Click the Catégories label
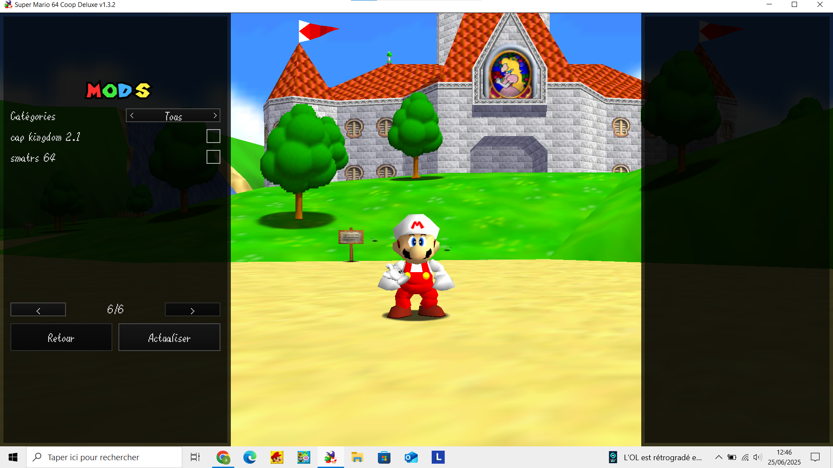The image size is (833, 468). [x=33, y=117]
